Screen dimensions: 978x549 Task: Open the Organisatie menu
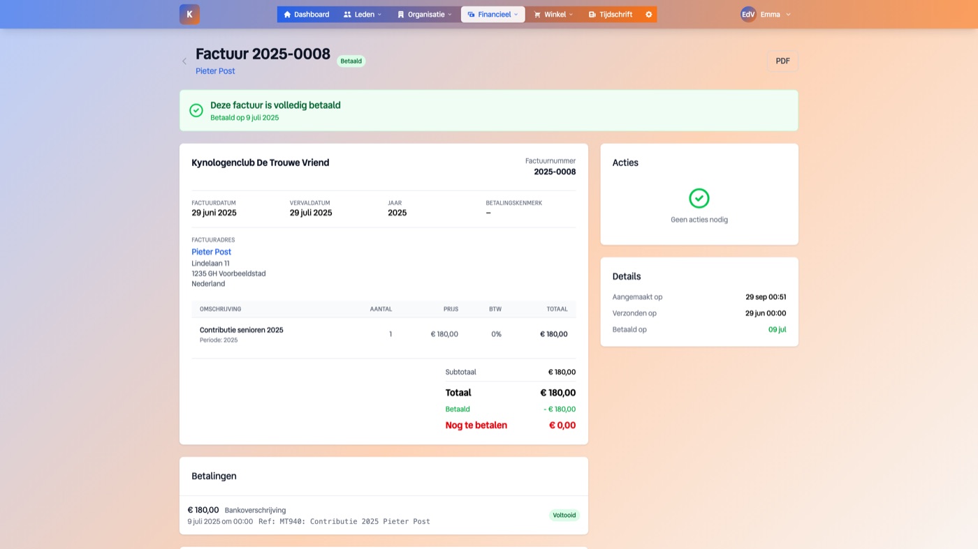pyautogui.click(x=425, y=14)
